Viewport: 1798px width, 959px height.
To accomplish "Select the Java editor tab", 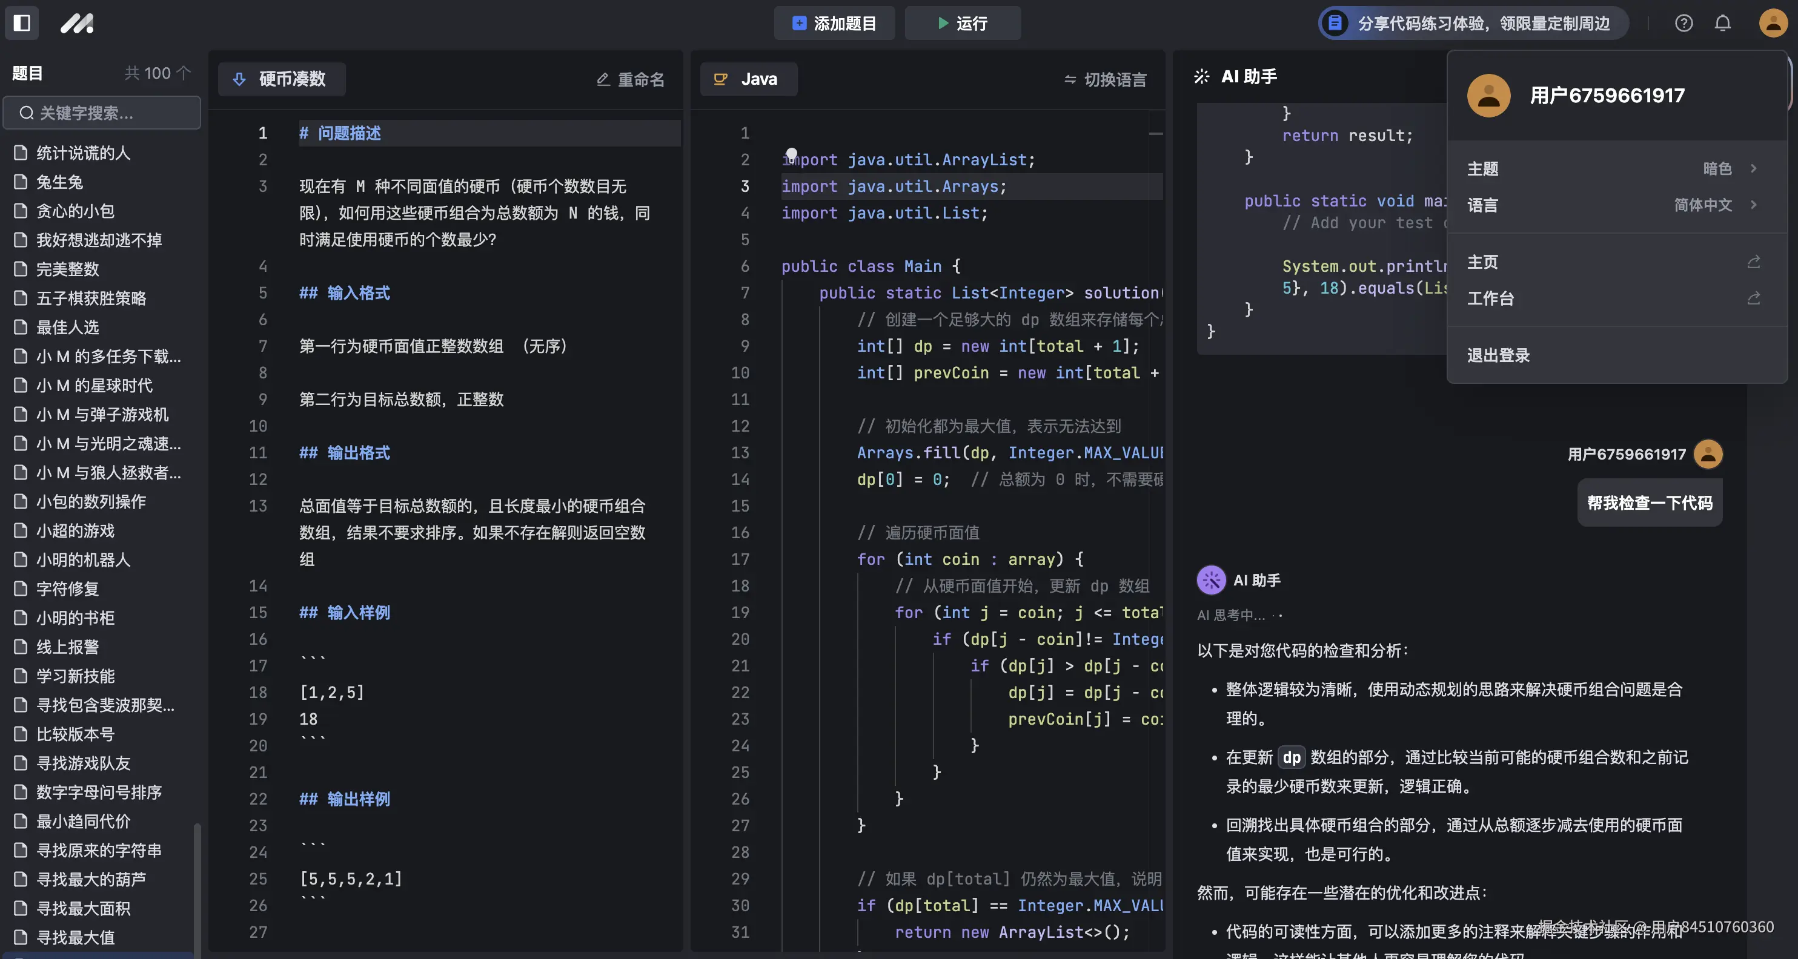I will [748, 79].
